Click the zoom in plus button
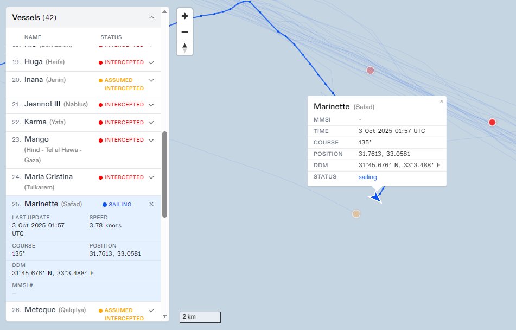Screen dimensions: 516x330 184,16
